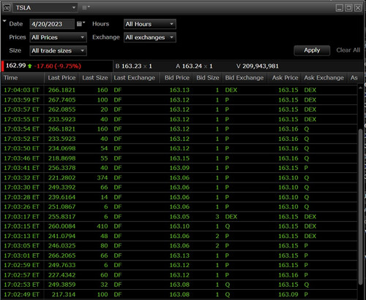Image resolution: width=366 pixels, height=300 pixels.
Task: Click the change value -17.60 (-9.75%)
Action: click(58, 66)
